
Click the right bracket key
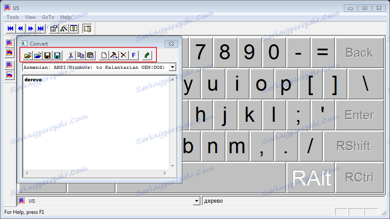[334, 84]
